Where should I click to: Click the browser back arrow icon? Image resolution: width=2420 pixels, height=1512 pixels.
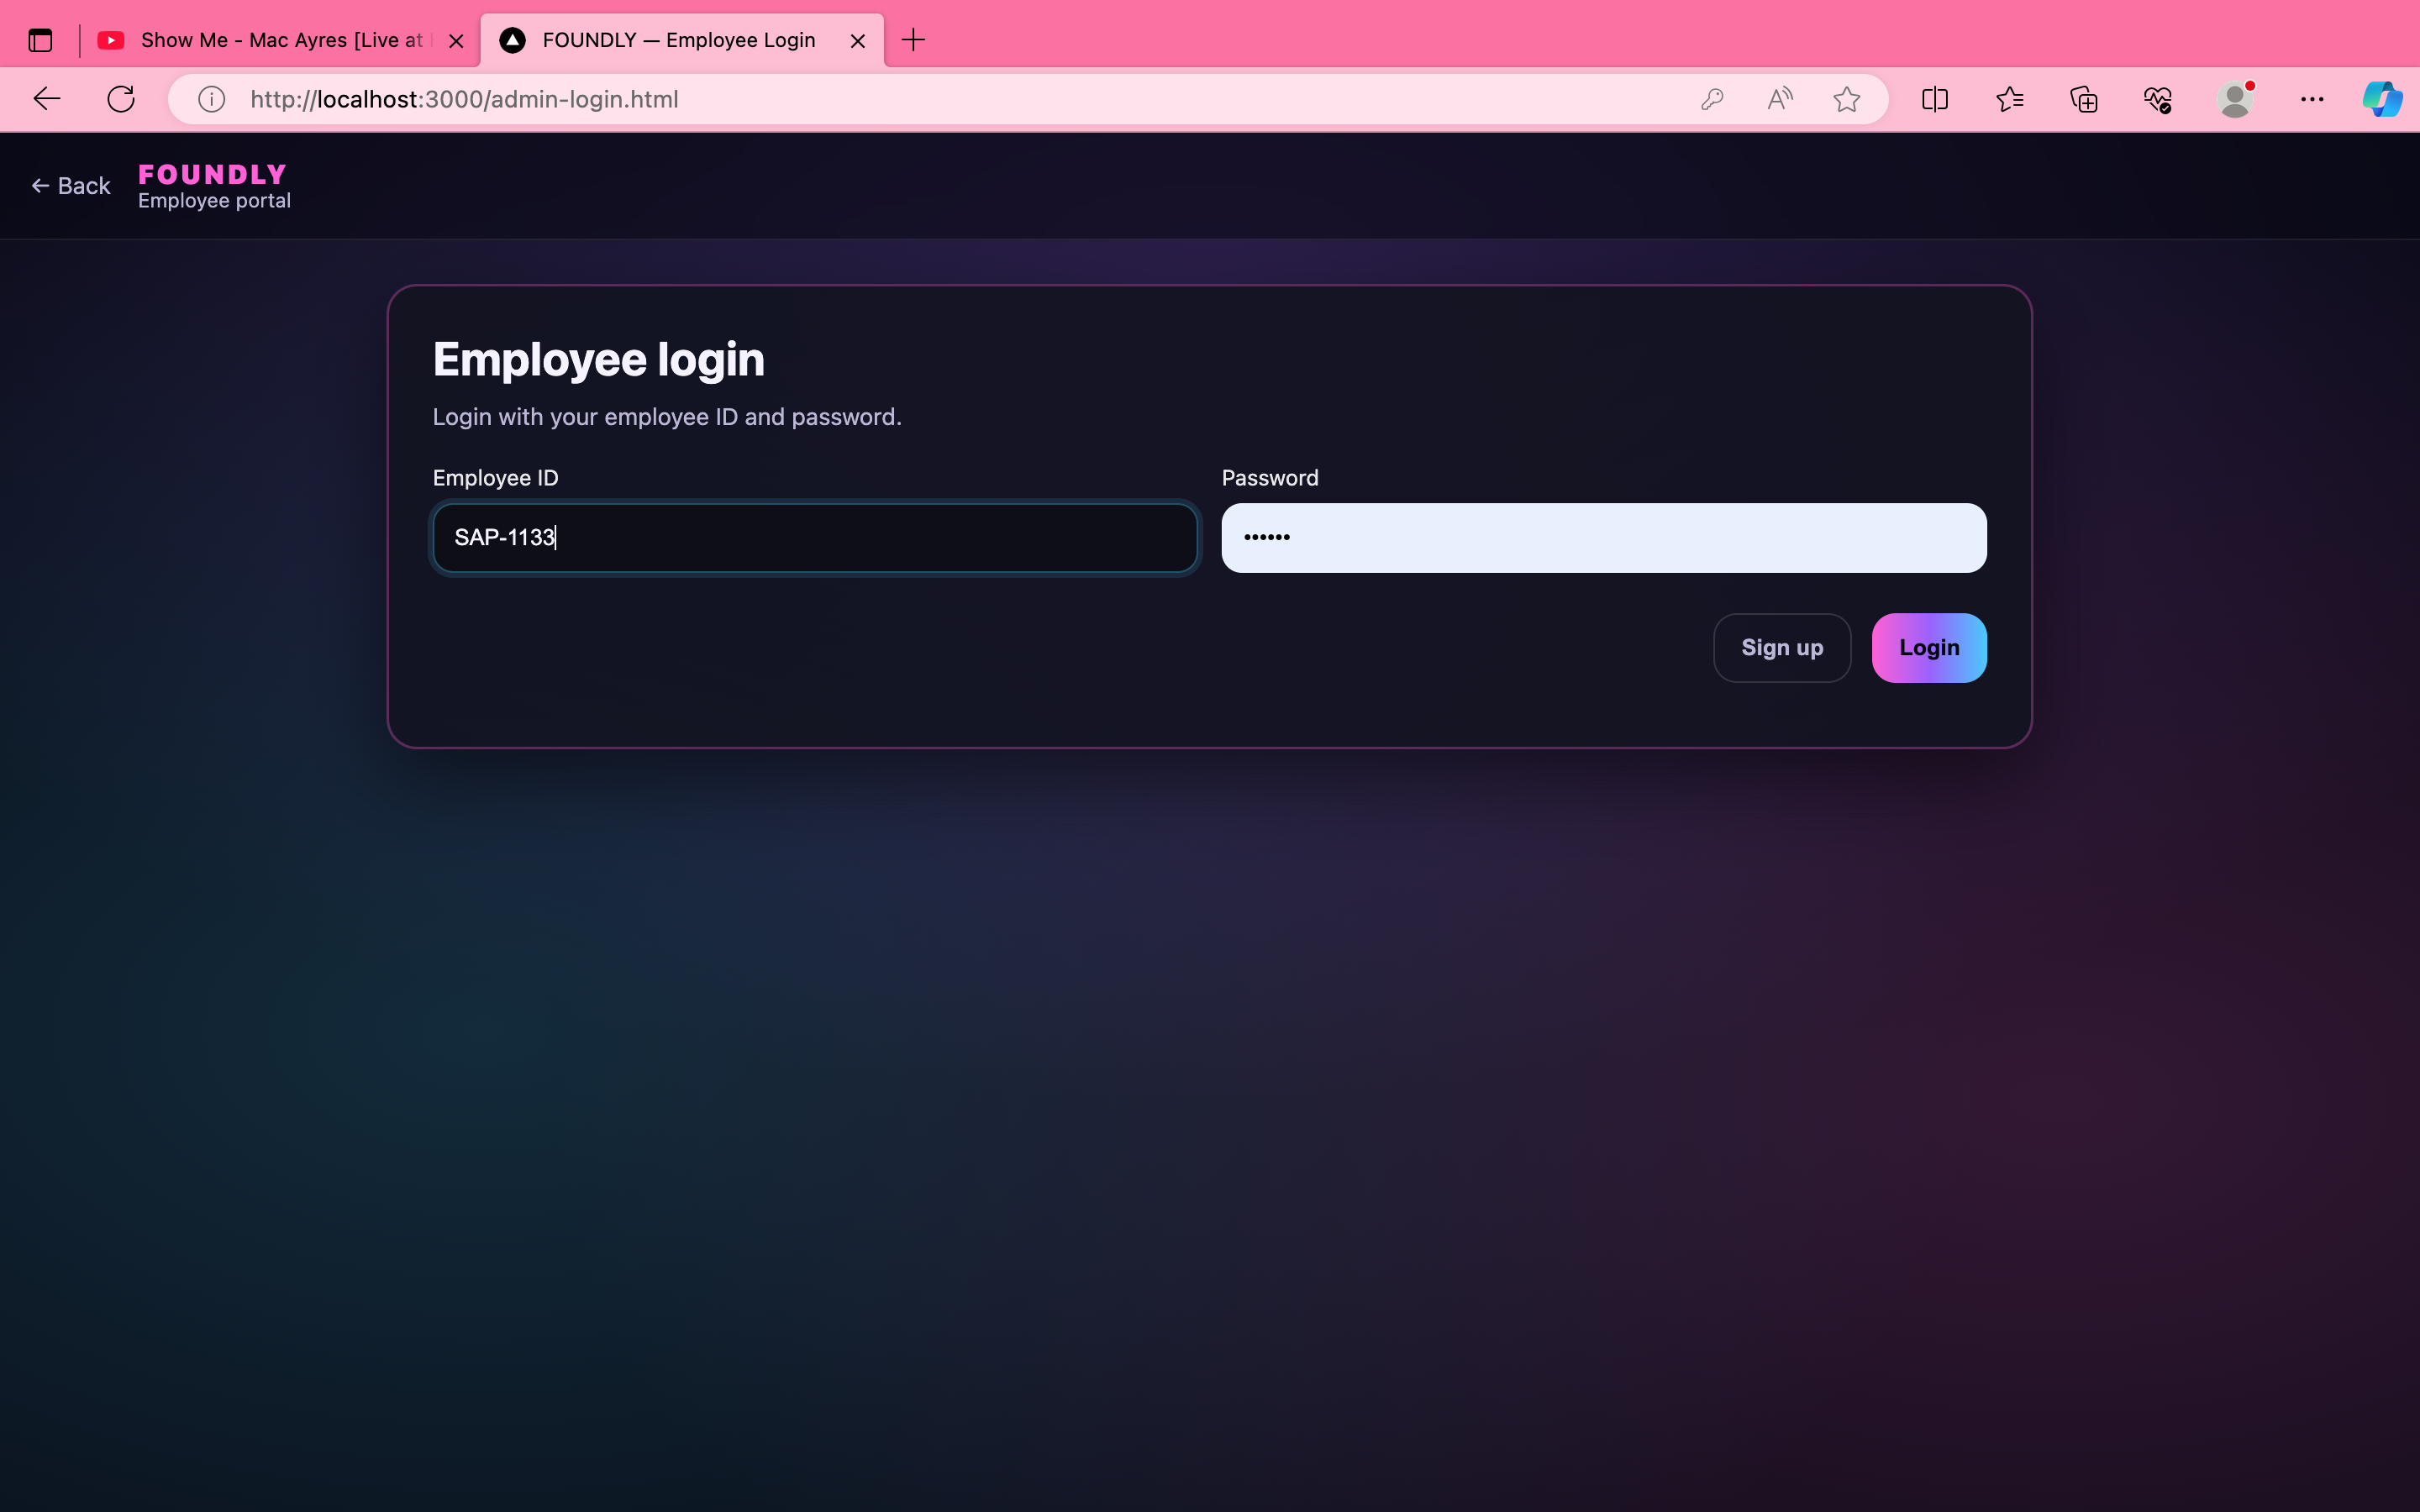tap(47, 99)
